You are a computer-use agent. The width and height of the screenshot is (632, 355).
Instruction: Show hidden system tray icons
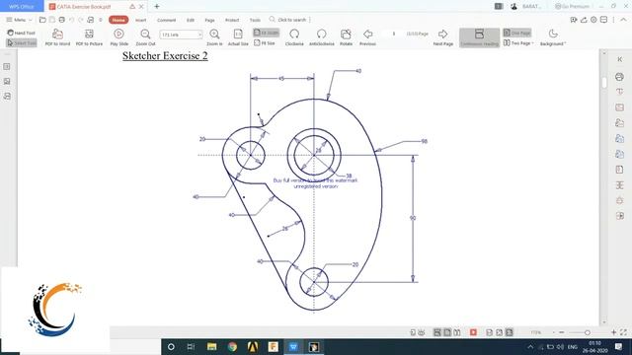point(530,346)
